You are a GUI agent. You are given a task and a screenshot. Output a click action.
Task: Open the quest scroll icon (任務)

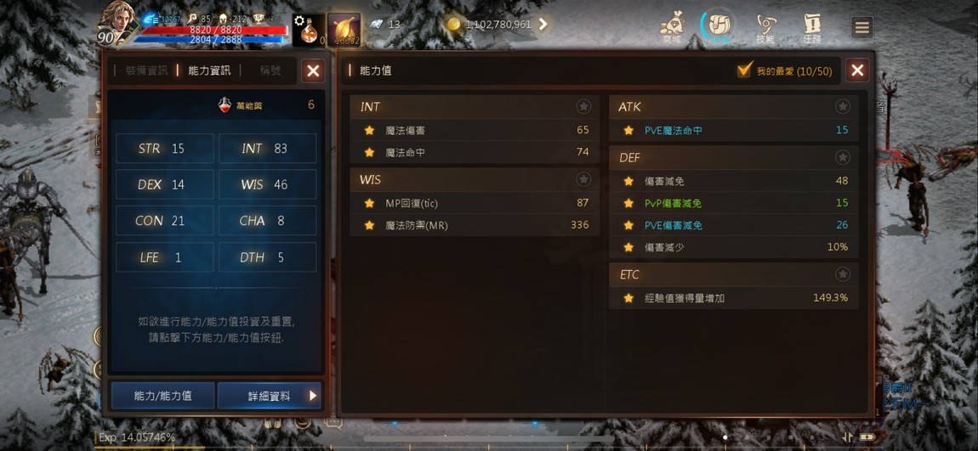(812, 28)
